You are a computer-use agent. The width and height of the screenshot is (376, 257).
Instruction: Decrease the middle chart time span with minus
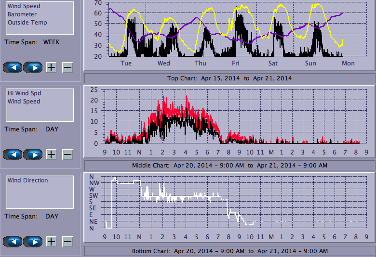[x=67, y=154]
